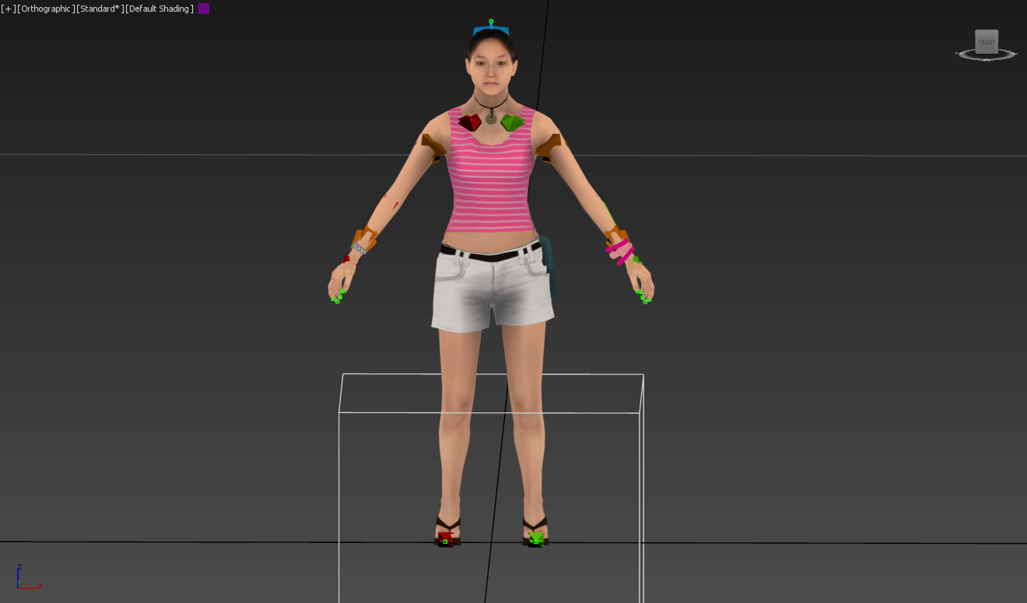This screenshot has width=1027, height=603.
Task: Select the green gem helper on chest
Action: click(x=512, y=122)
